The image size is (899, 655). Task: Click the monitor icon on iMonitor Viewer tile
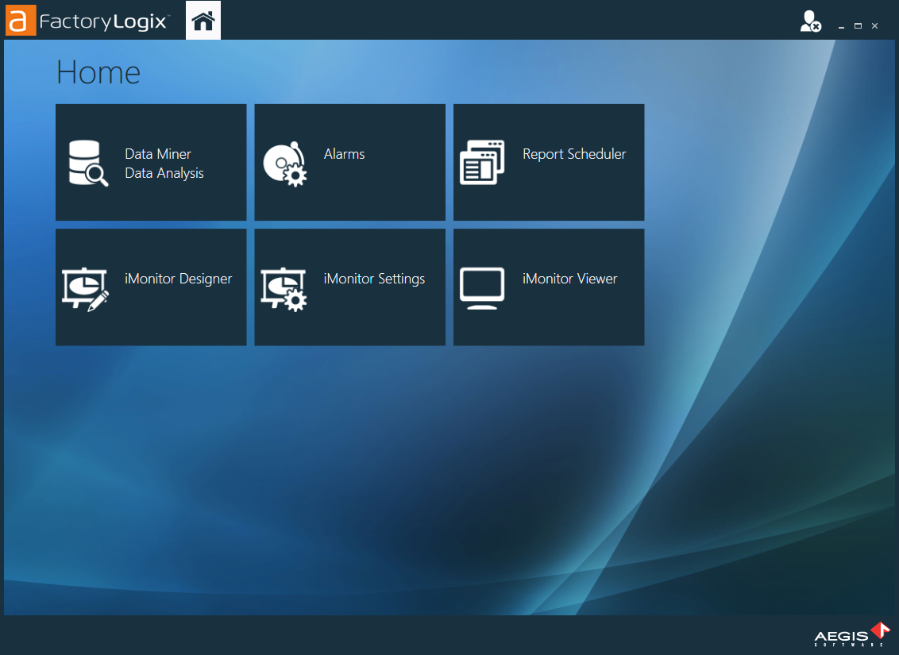483,287
